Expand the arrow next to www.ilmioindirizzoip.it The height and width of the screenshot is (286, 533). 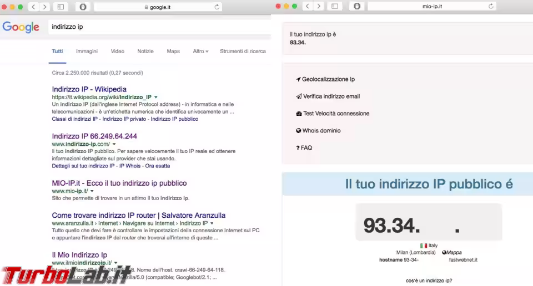pos(115,263)
